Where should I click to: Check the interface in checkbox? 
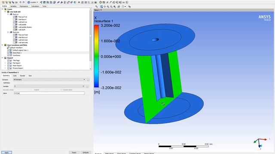[x=14, y=20]
